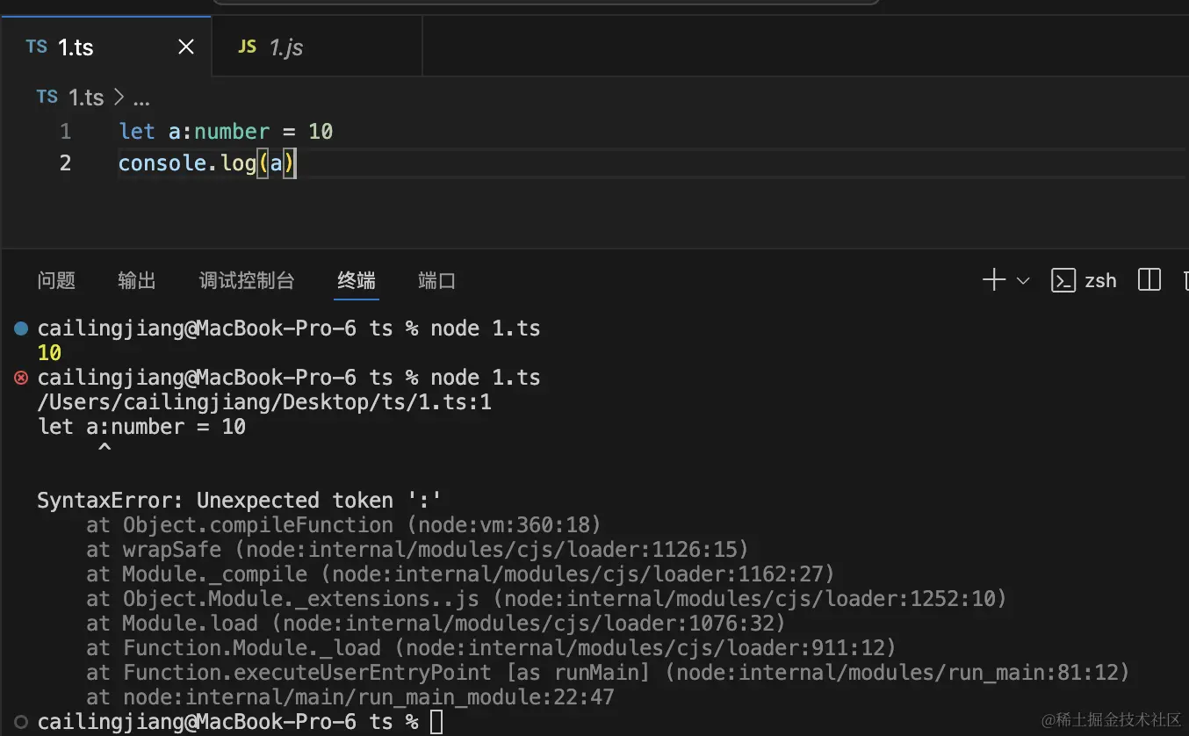Click the zsh shell terminal icon
The width and height of the screenshot is (1189, 736).
tap(1063, 279)
